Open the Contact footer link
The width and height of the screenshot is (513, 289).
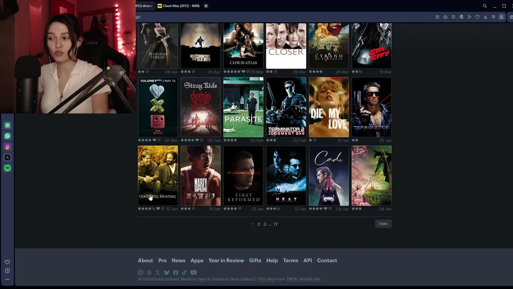(x=327, y=261)
